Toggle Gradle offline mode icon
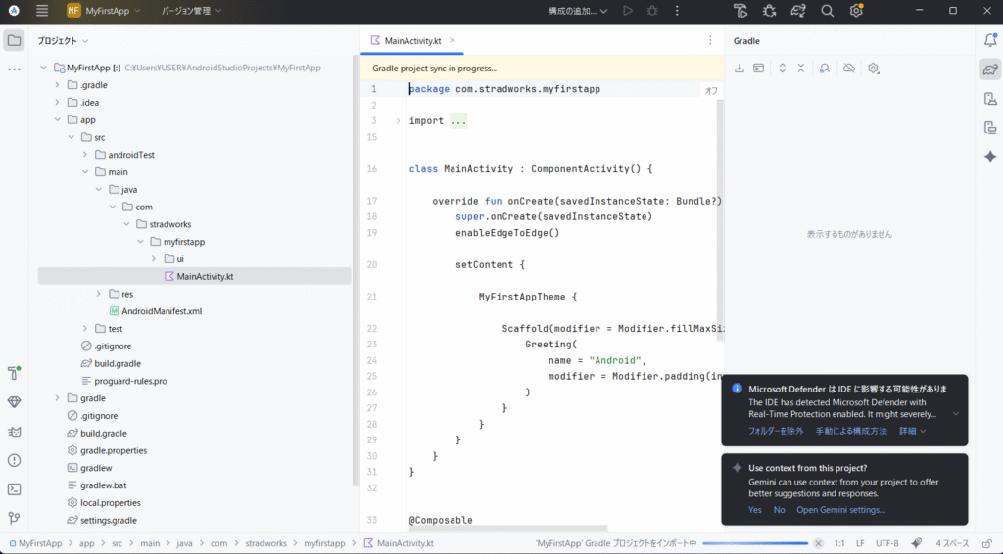 tap(849, 69)
